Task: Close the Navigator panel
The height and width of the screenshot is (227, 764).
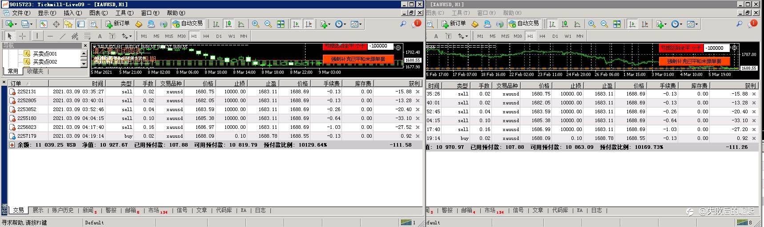Action: pyautogui.click(x=85, y=46)
